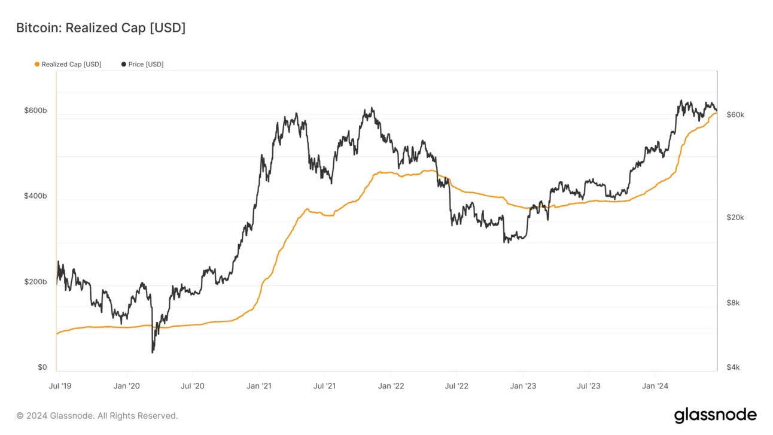Select the Jul '19 x-axis label
This screenshot has width=773, height=435.
59,386
